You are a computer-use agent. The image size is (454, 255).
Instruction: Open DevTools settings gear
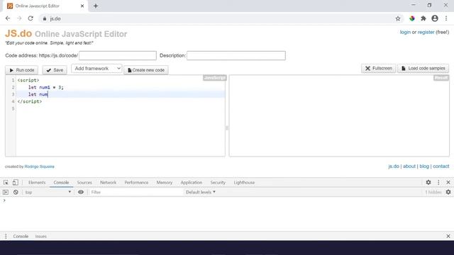coord(428,183)
